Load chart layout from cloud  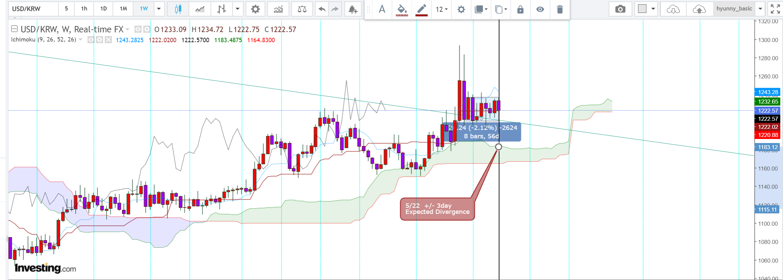tap(673, 9)
